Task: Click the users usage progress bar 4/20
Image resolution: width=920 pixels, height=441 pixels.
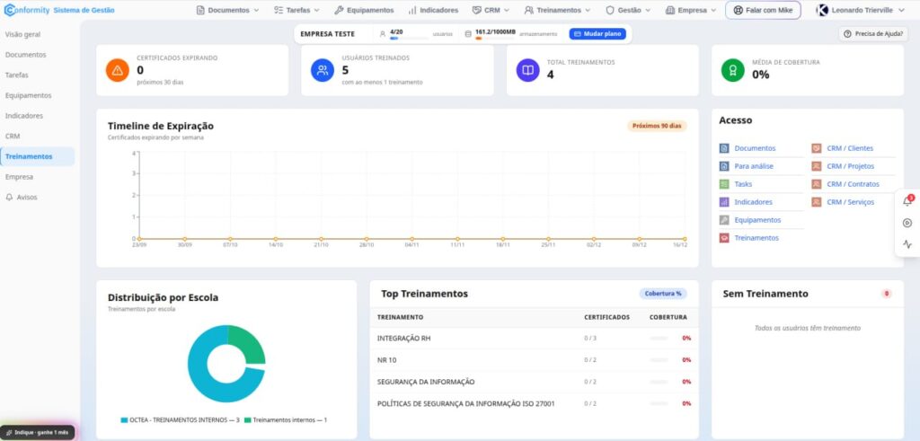Action: point(409,38)
